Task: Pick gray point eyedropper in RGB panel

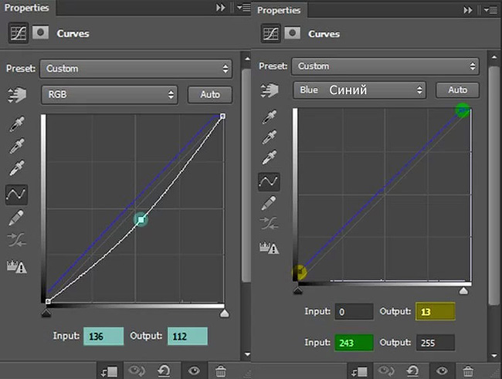Action: 17,146
